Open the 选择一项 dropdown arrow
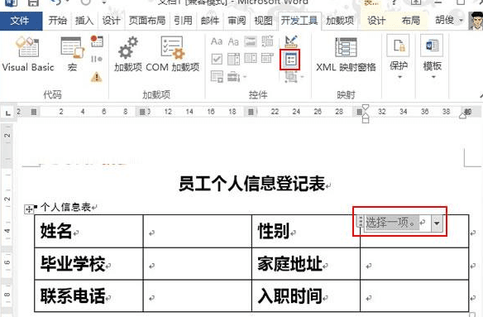This screenshot has width=483, height=317. coord(437,223)
